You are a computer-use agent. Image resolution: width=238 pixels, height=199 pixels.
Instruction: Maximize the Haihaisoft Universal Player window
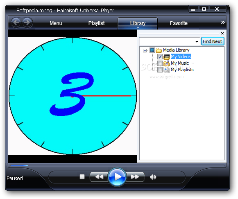[204, 9]
